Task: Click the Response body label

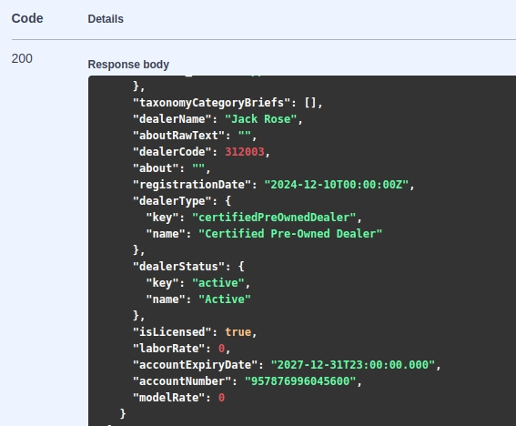Action: pyautogui.click(x=128, y=65)
